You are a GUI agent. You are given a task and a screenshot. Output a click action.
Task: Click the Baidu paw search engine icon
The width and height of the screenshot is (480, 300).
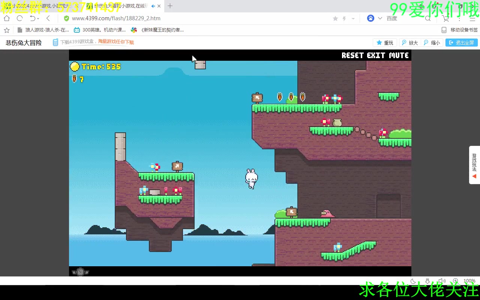tap(370, 18)
